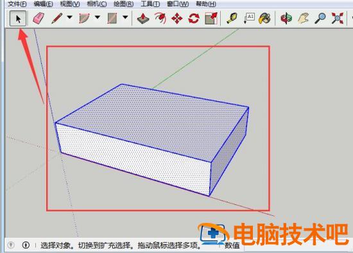Click the credits info status icon
This screenshot has width=353, height=253.
point(26,245)
